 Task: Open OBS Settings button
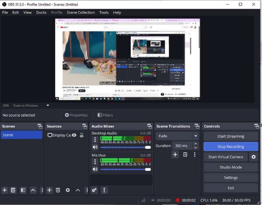coord(231,178)
